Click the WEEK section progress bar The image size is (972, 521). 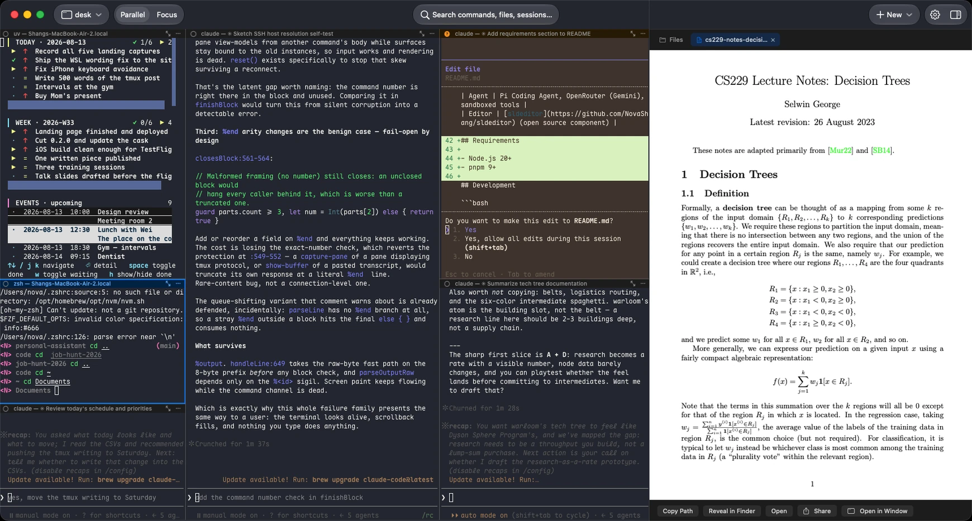pyautogui.click(x=84, y=185)
